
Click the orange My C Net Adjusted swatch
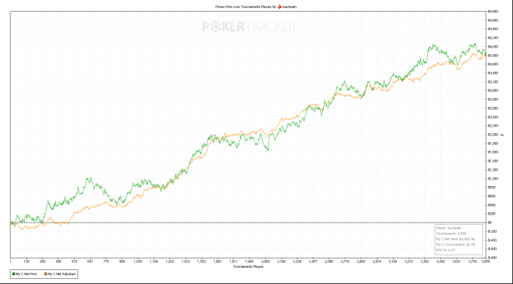pos(45,274)
